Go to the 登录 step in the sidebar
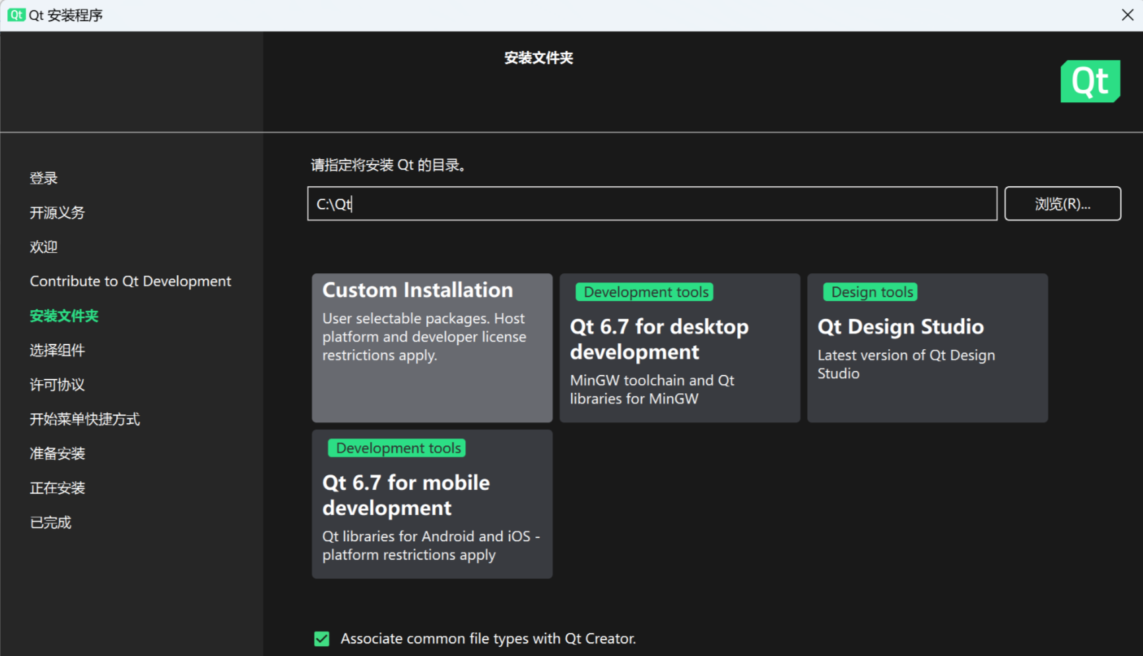 (x=44, y=178)
